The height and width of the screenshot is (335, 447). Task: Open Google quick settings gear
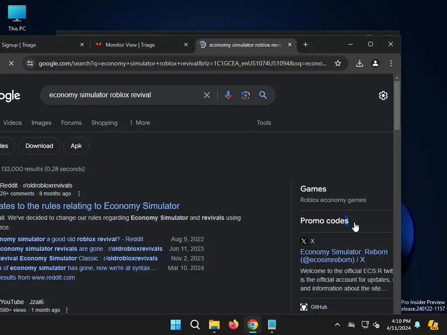[383, 96]
